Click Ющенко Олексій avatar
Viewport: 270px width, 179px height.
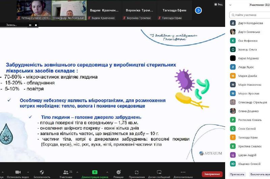click(233, 164)
